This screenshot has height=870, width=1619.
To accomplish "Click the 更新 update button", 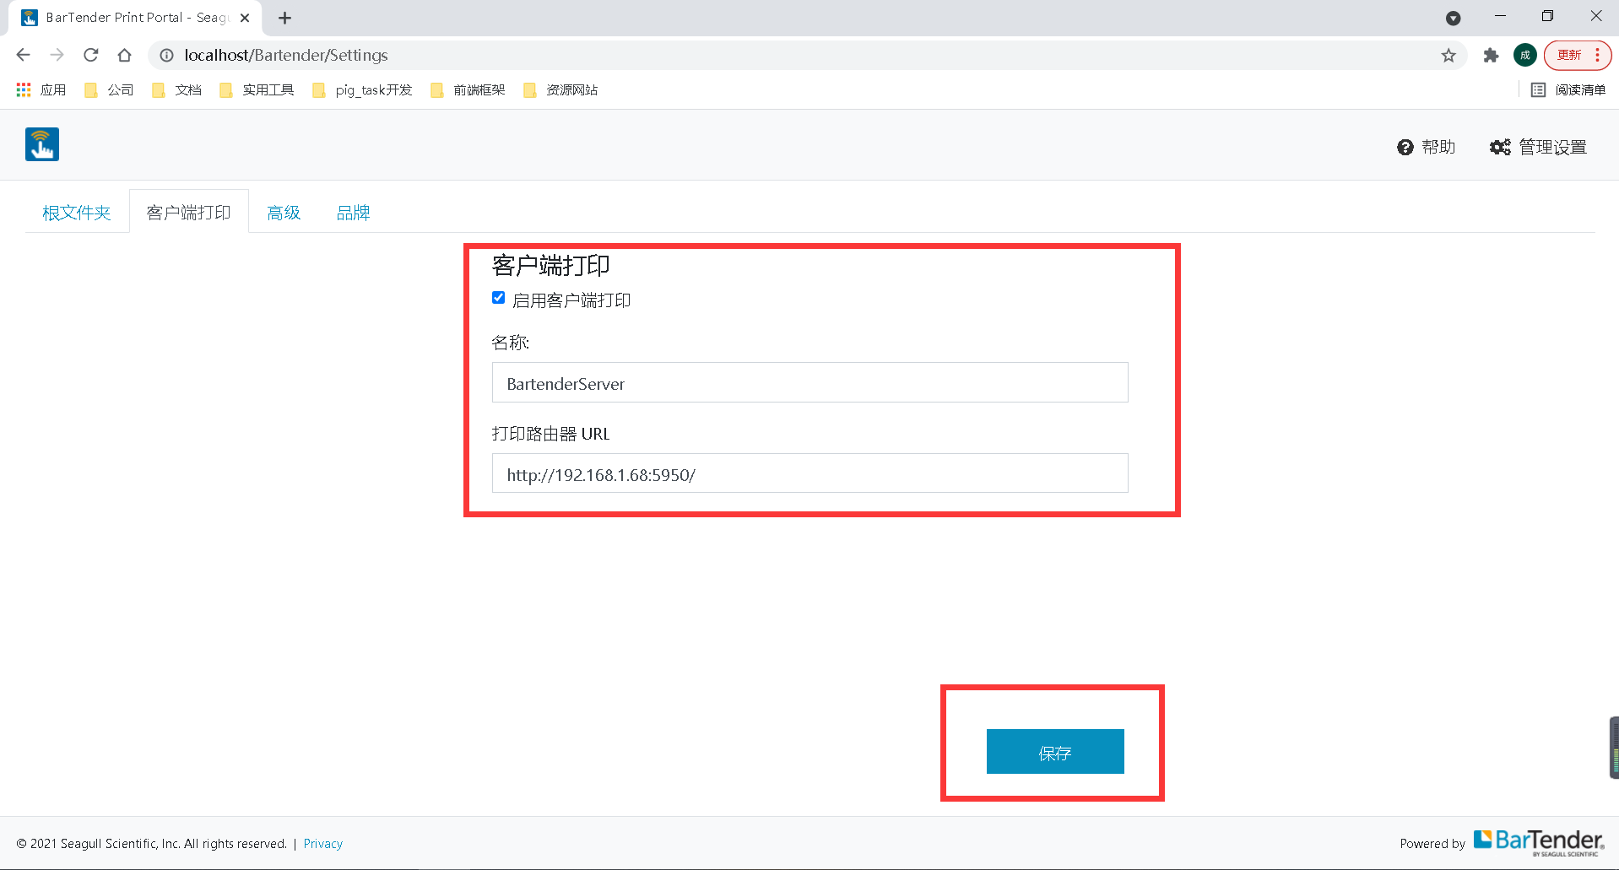I will coord(1569,56).
